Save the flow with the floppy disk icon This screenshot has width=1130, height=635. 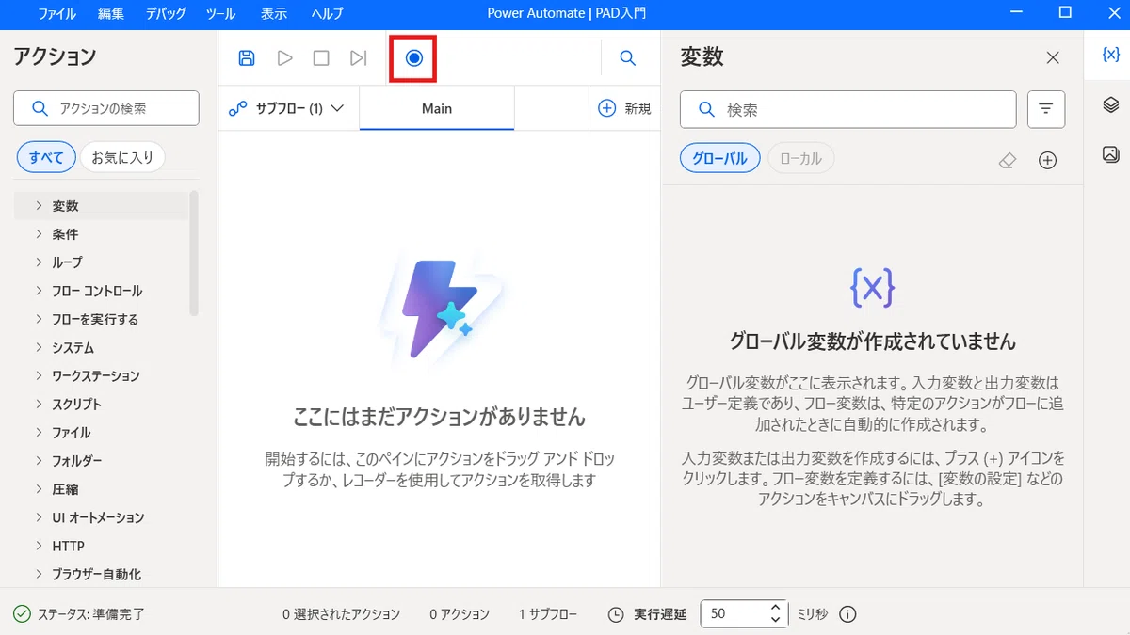tap(247, 58)
